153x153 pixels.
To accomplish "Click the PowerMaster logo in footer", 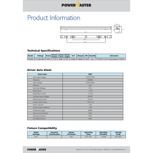I will (x=37, y=149).
